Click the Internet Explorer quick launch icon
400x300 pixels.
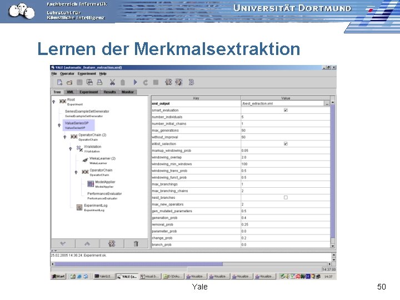coord(79,277)
